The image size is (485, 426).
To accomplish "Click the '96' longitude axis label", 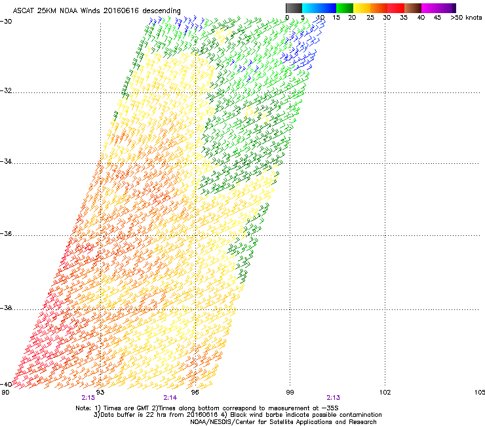I will pos(195,393).
